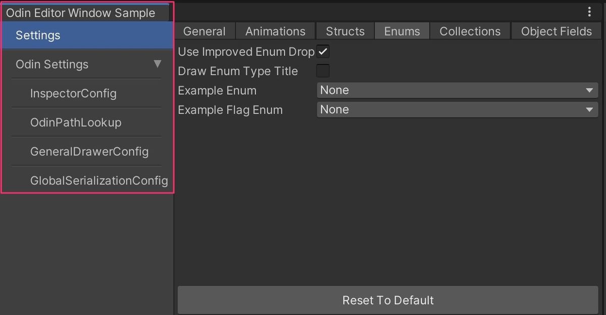Click the Draw Enum Type Title label
The height and width of the screenshot is (315, 606).
pos(238,71)
